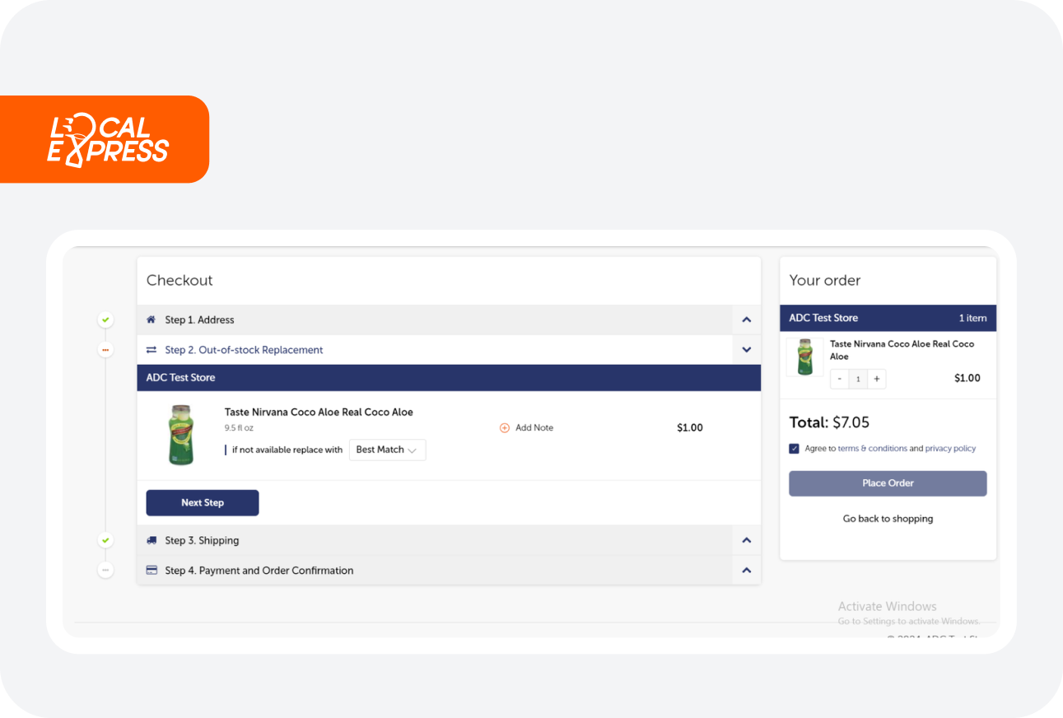
Task: Collapse Step 2 Out-of-stock Replacement chevron
Action: click(x=747, y=350)
